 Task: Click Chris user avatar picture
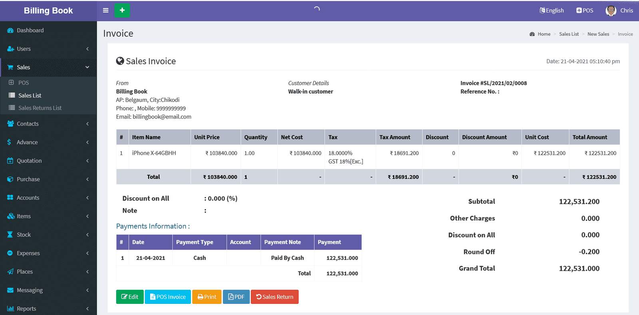[x=611, y=11]
